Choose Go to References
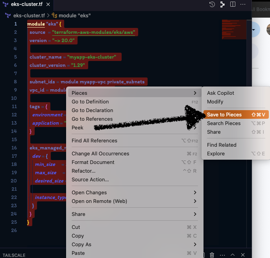Viewport: 270px width, 258px height. [134, 119]
